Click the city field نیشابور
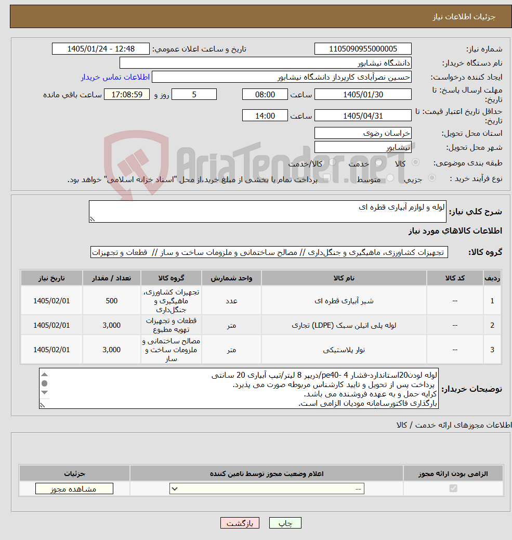The height and width of the screenshot is (540, 512). point(363,147)
